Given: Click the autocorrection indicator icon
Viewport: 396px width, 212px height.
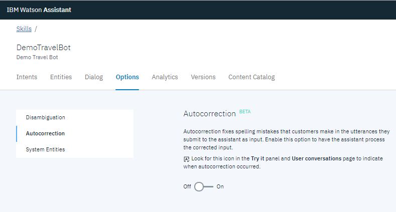Looking at the screenshot, I should [x=186, y=159].
